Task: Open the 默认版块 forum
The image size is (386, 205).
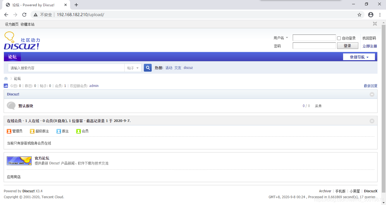Action: pos(26,106)
